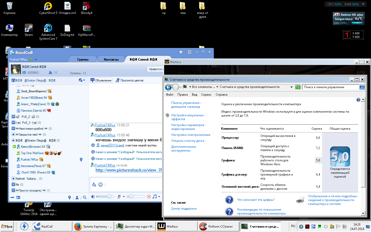Click the green speaking indicator beside Кевоо
Viewport: 371px width, 232px height.
coord(14,147)
